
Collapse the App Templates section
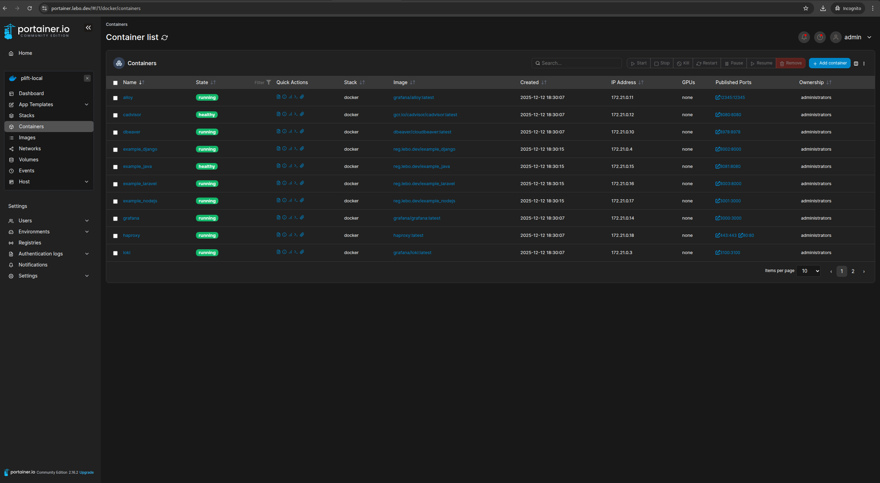(x=87, y=104)
